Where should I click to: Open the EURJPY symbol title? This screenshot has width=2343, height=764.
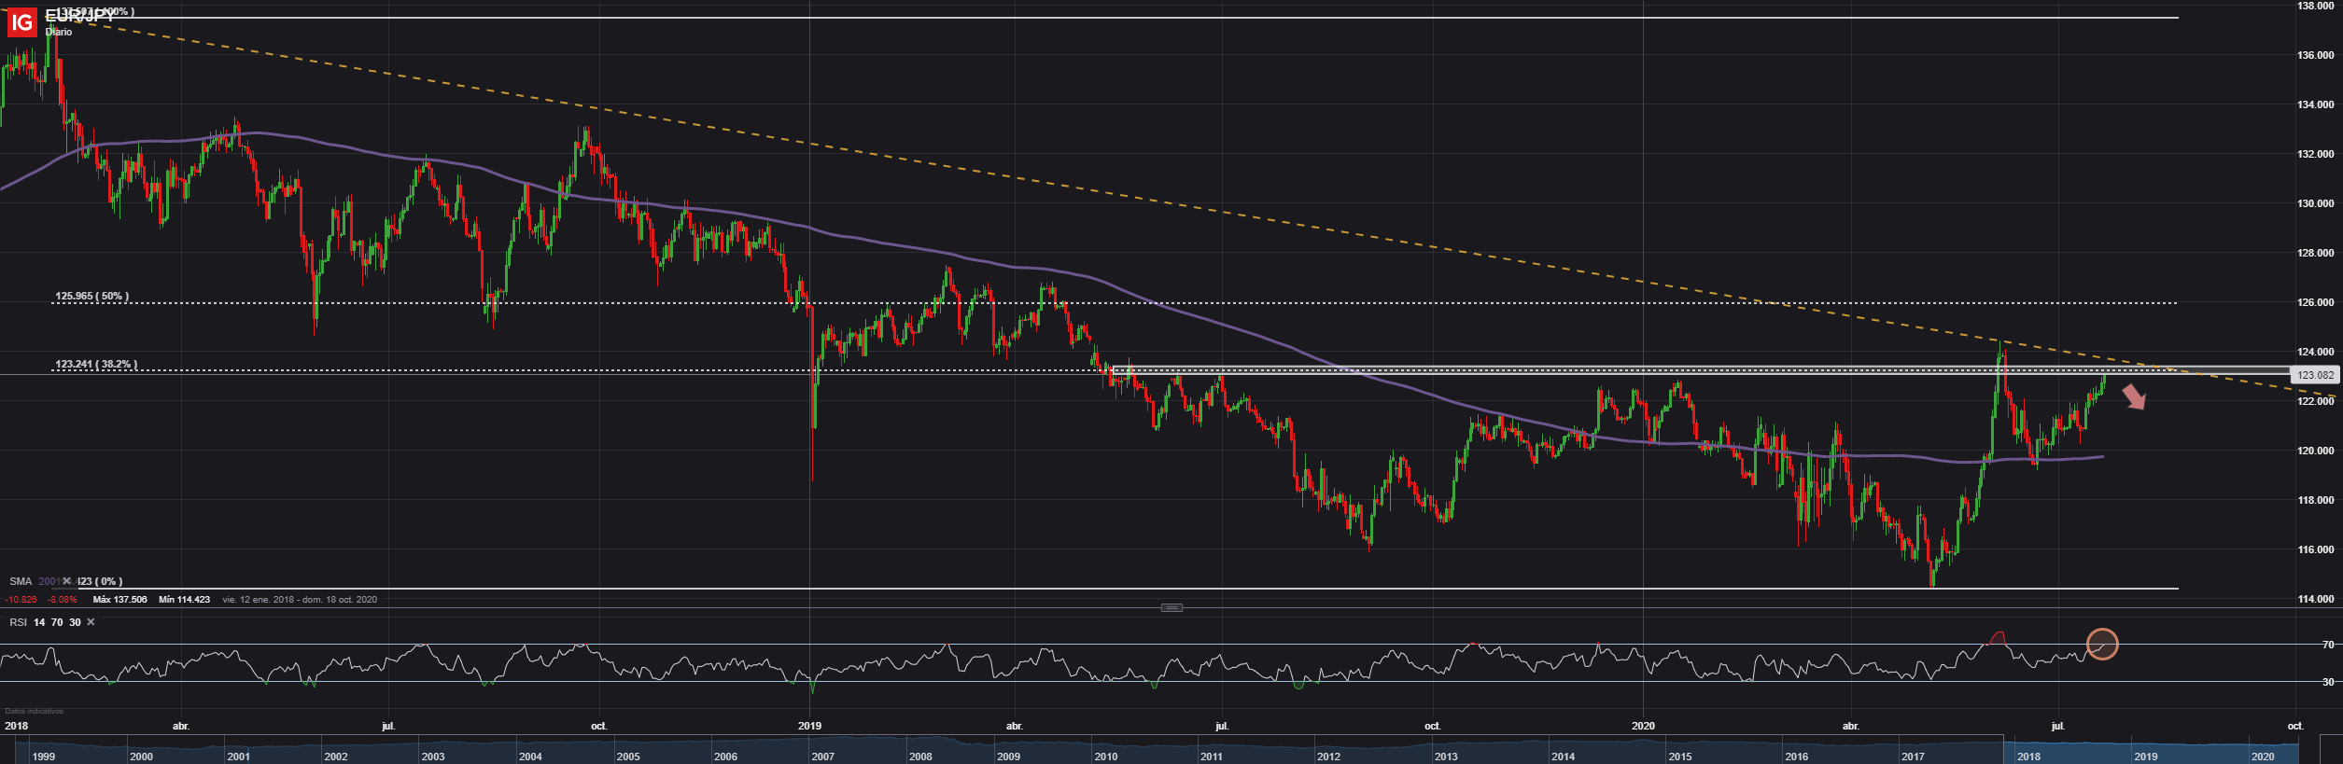click(x=79, y=15)
